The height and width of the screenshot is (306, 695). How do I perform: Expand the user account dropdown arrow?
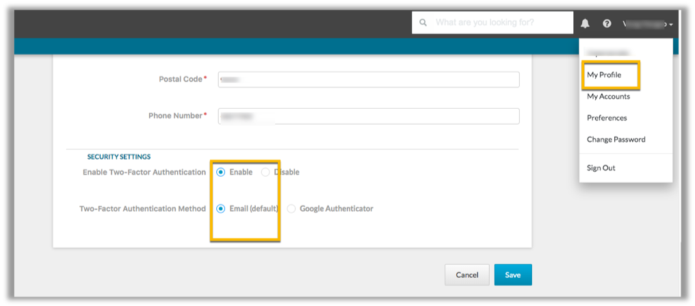tap(672, 25)
